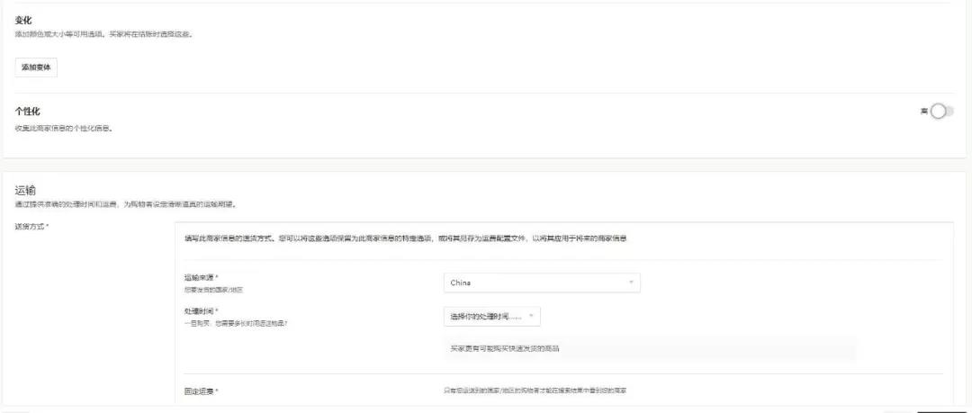Toggle the 个性化 switch on
This screenshot has height=413, width=972.
941,112
